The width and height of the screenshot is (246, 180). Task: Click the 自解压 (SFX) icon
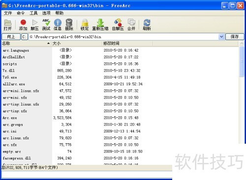[118, 25]
